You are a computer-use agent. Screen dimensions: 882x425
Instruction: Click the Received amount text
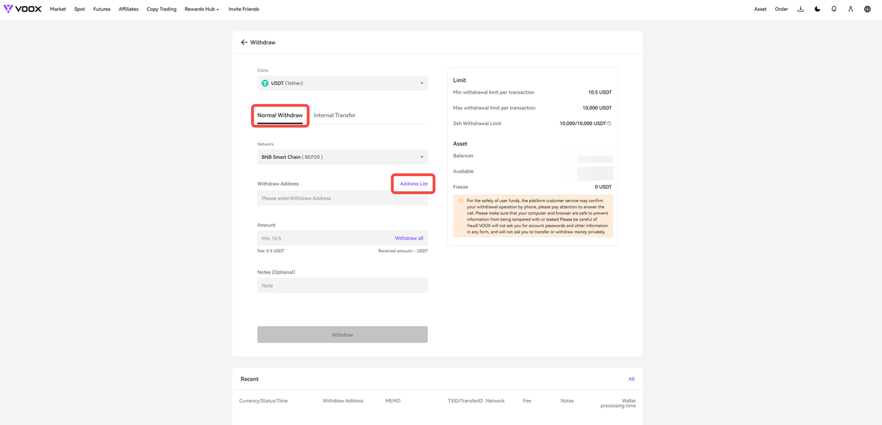[403, 251]
